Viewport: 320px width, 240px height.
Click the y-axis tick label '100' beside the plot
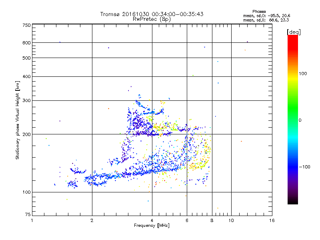click(27, 192)
